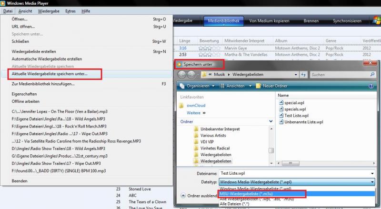The width and height of the screenshot is (381, 209).
Task: Click the forward arrow in Speichern unter dialog
Action: tap(191, 75)
